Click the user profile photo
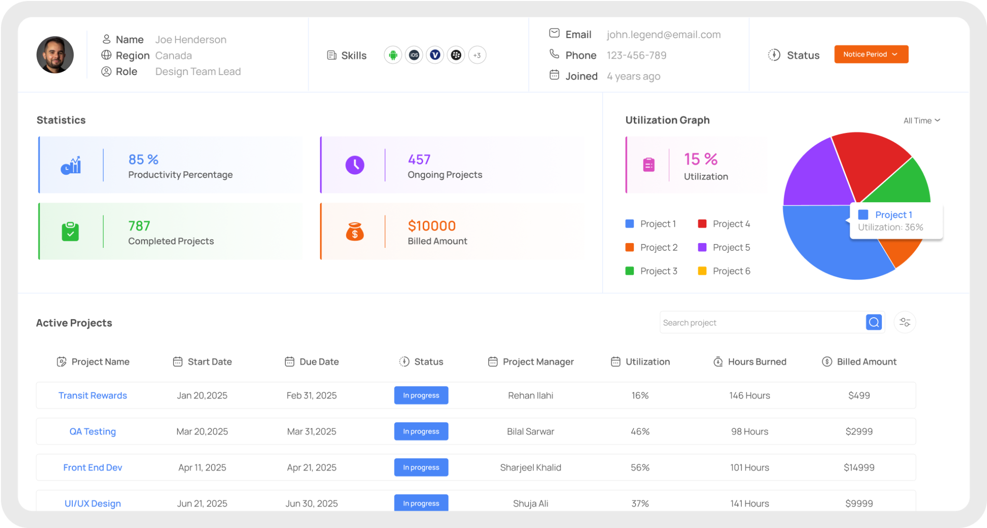This screenshot has width=987, height=528. (55, 55)
